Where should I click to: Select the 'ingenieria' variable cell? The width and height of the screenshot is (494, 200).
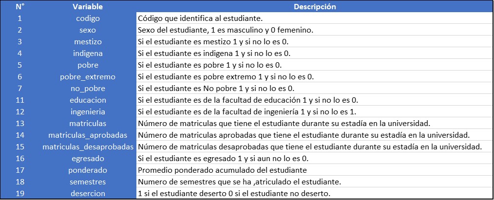click(x=88, y=112)
